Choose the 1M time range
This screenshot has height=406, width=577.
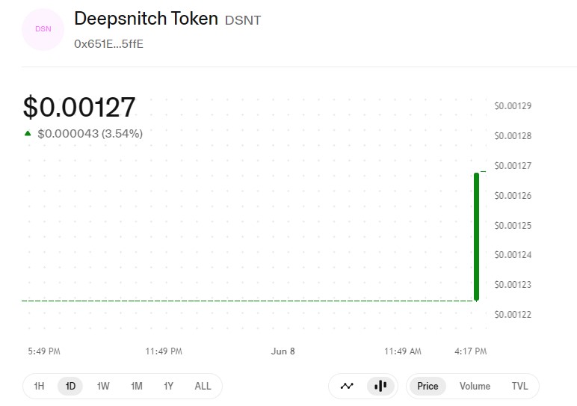[x=137, y=386]
